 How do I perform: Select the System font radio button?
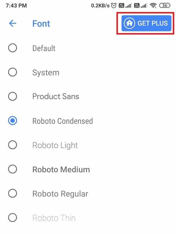13,72
